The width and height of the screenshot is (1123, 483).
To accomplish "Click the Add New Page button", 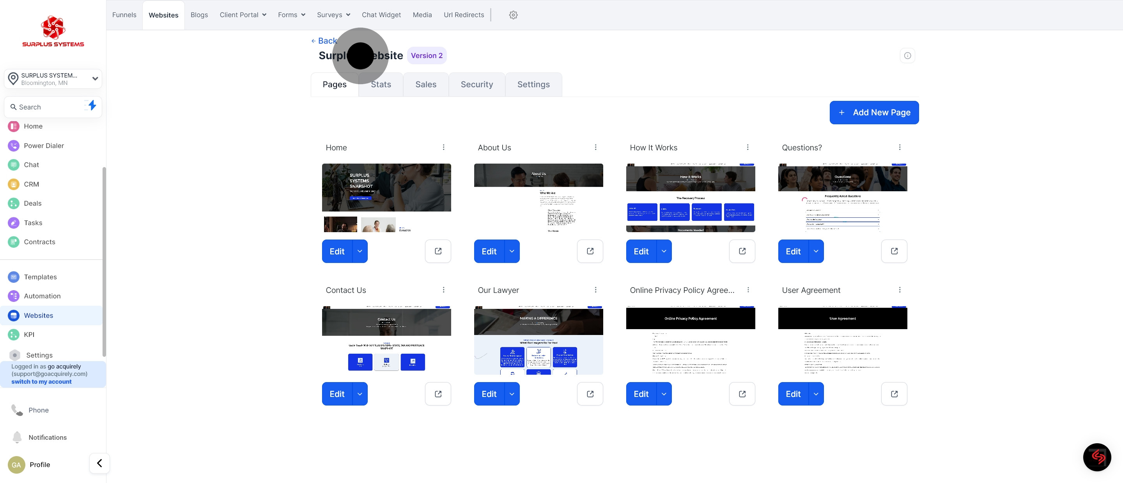I will (873, 112).
